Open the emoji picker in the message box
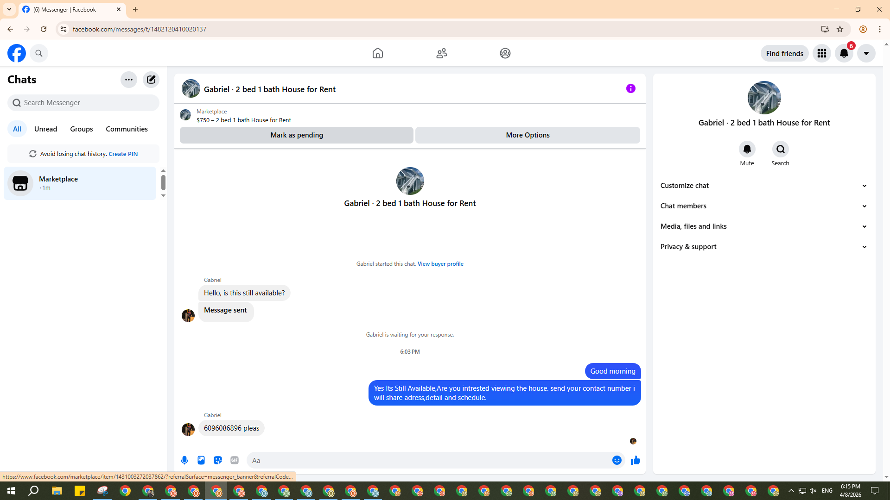 (617, 460)
